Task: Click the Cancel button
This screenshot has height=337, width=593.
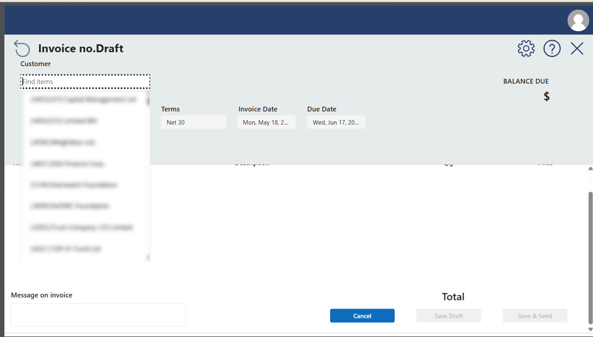Action: click(362, 316)
